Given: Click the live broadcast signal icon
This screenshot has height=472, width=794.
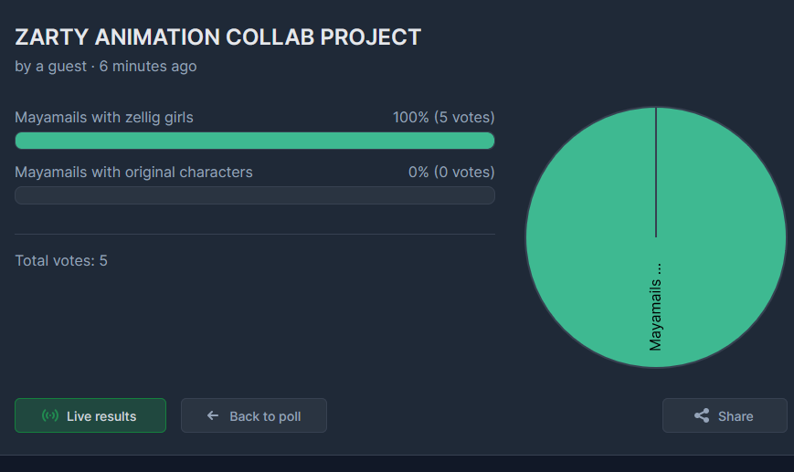Looking at the screenshot, I should [x=50, y=415].
